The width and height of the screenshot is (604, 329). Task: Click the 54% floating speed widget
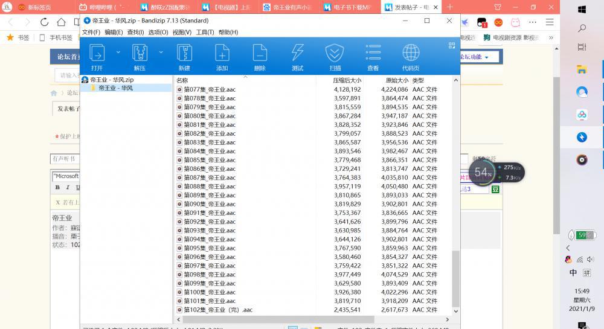(x=483, y=173)
